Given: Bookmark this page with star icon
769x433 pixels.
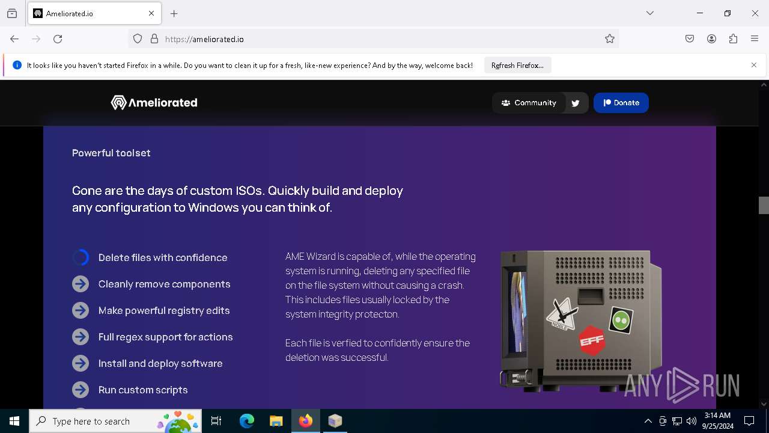Looking at the screenshot, I should click(x=610, y=39).
